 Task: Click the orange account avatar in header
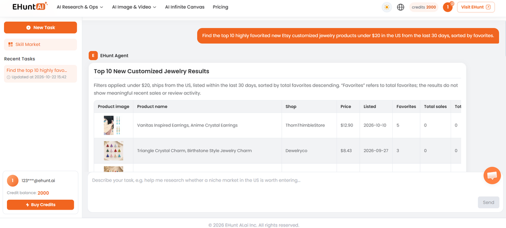pos(448,7)
